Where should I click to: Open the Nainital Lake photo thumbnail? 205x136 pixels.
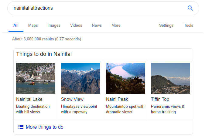pyautogui.click(x=36, y=78)
